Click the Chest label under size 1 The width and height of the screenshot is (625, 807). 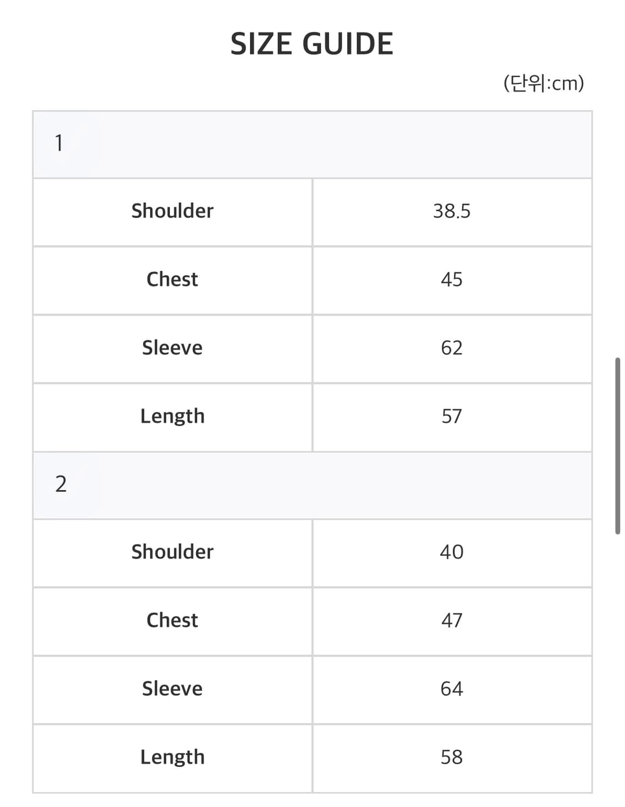(172, 280)
